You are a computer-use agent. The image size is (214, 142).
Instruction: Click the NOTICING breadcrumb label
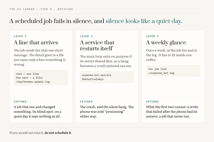pyautogui.click(x=65, y=9)
